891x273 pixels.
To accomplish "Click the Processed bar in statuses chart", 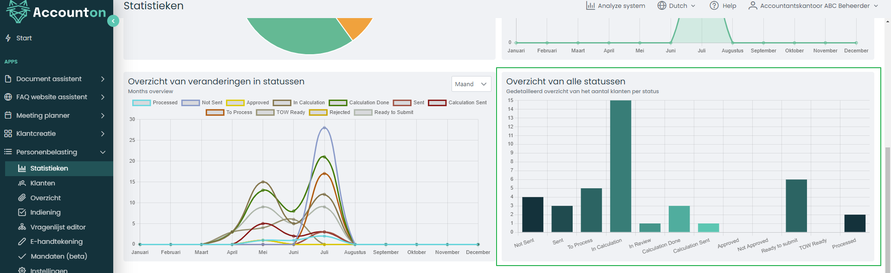I will pyautogui.click(x=855, y=223).
